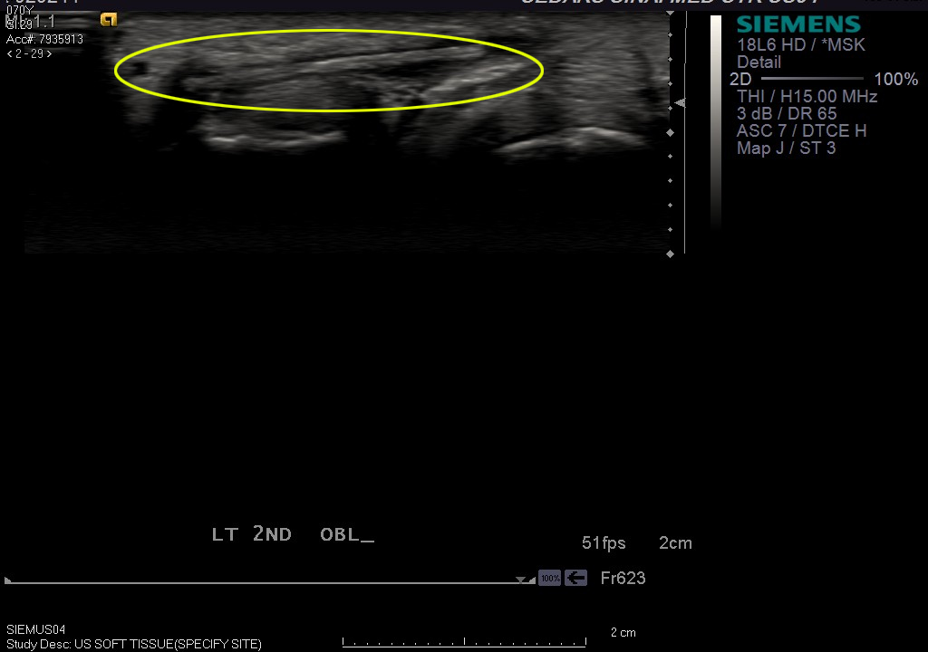Viewport: 928px width, 652px height.
Task: Click the 'Acc#: 7935913' accession text
Action: [44, 40]
